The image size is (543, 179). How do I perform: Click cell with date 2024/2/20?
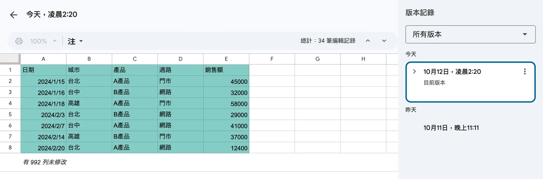(x=43, y=148)
